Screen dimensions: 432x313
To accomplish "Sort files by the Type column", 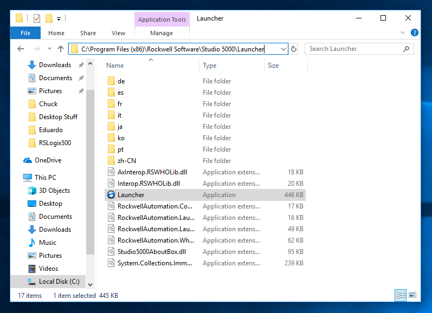I will tap(209, 66).
